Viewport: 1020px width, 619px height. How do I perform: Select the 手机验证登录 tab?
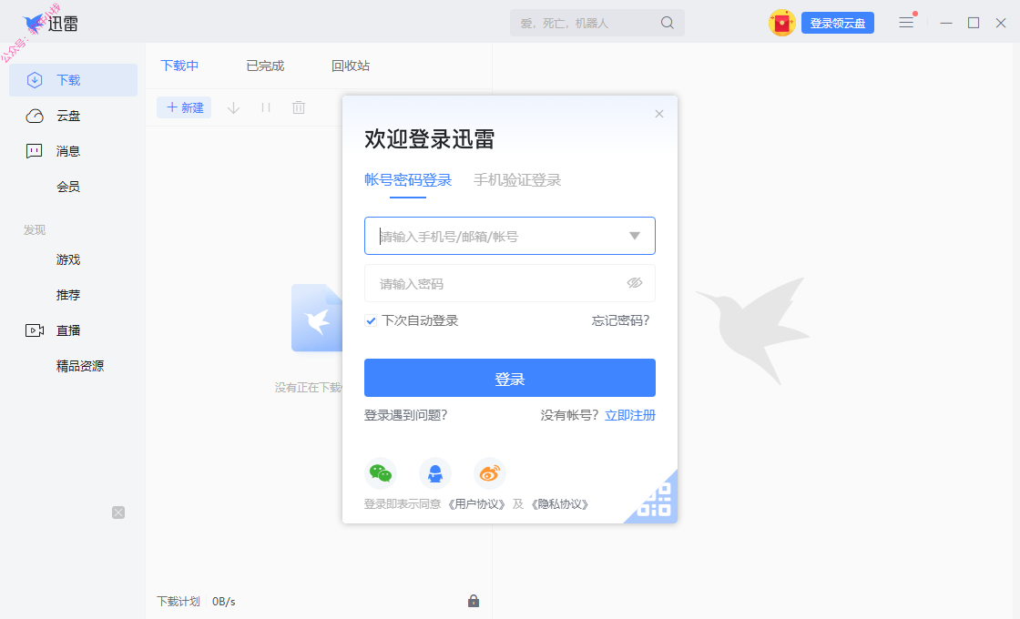coord(517,180)
